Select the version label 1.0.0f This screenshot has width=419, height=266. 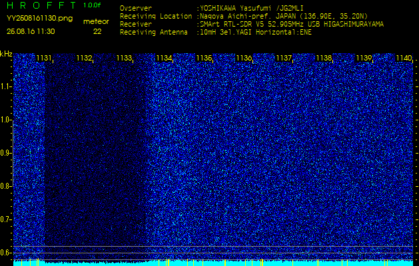(x=92, y=5)
